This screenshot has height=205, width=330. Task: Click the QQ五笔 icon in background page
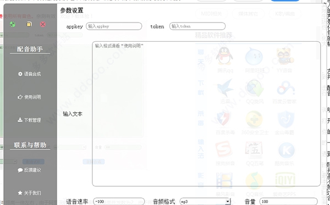[x=254, y=151]
